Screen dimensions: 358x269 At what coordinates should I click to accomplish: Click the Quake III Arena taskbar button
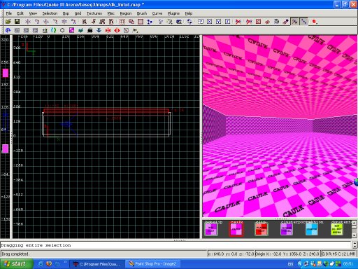(x=97, y=264)
